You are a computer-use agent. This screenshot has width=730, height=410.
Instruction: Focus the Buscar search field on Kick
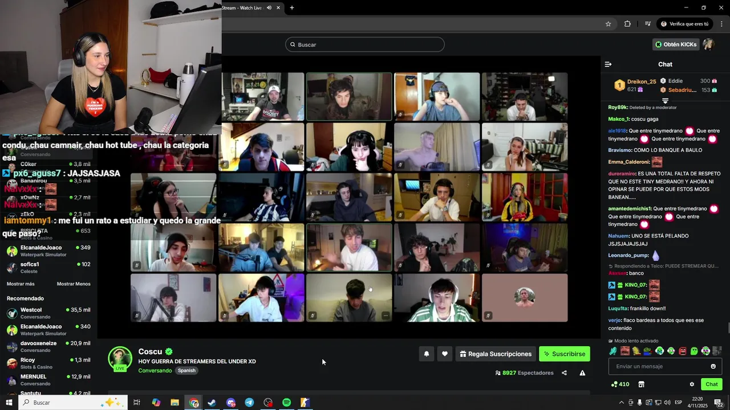tap(365, 44)
